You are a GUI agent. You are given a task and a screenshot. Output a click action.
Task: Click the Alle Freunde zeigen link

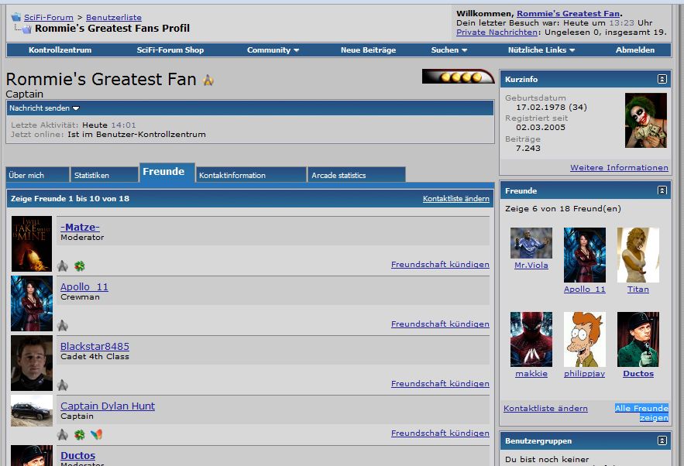click(x=641, y=413)
